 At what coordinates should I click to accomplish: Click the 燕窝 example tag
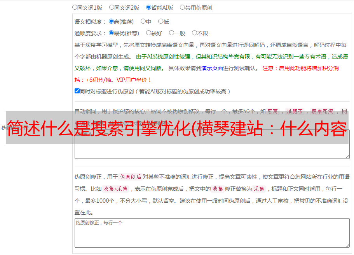(273, 111)
